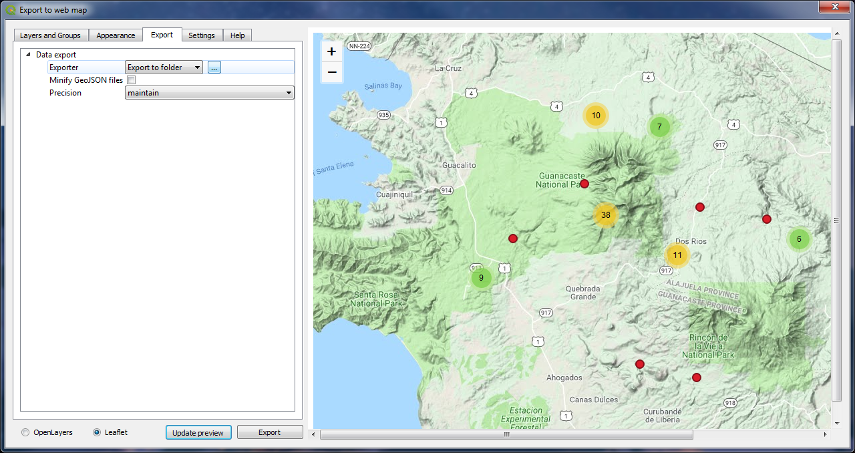855x453 pixels.
Task: Click the NN-224 road shield
Action: pos(359,46)
